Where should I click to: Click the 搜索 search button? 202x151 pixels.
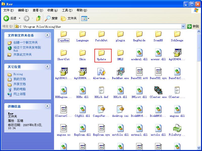pyautogui.click(x=51, y=18)
